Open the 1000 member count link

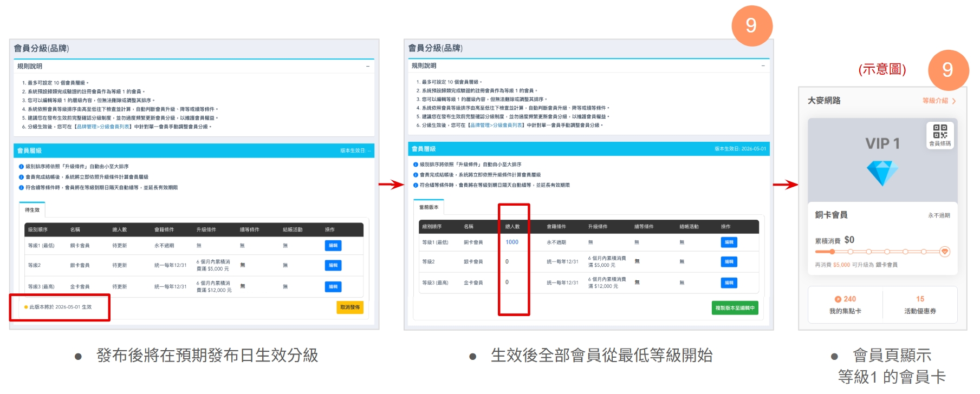(511, 242)
